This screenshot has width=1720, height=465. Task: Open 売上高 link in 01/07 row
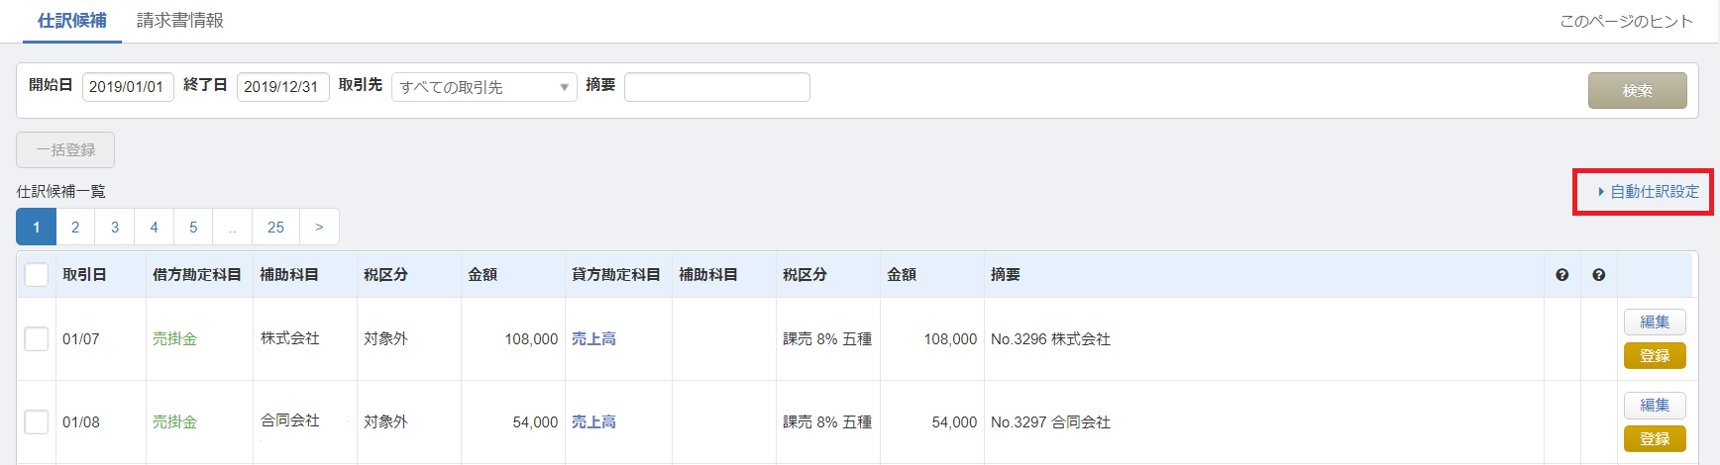(x=593, y=338)
